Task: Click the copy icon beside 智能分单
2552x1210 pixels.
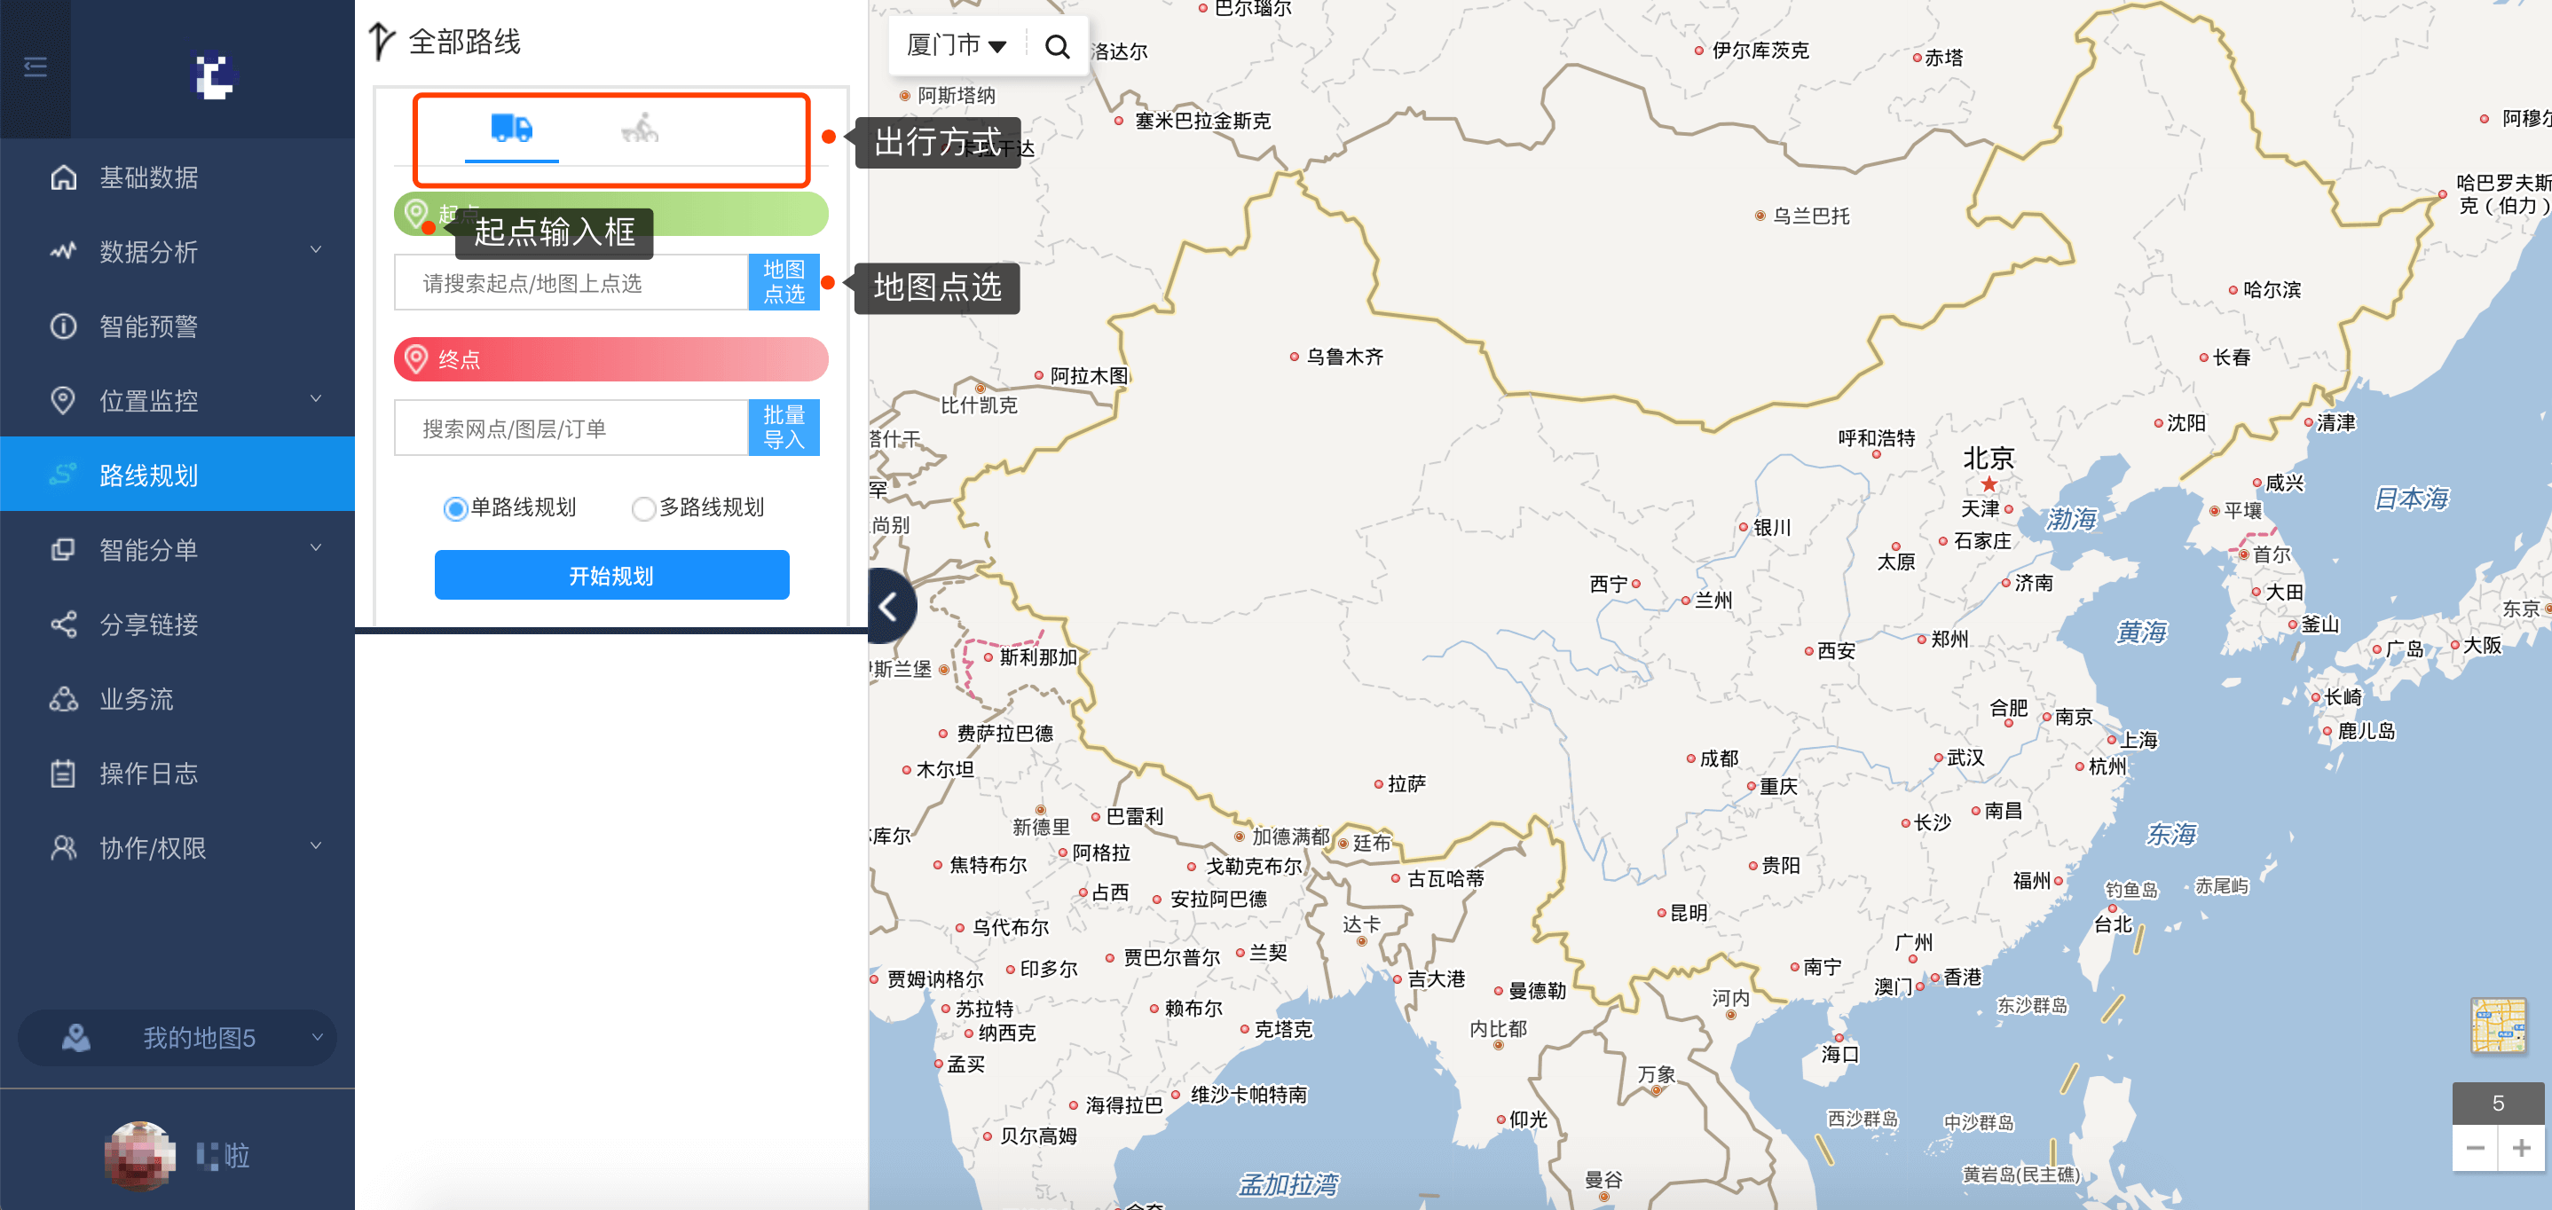Action: point(63,549)
